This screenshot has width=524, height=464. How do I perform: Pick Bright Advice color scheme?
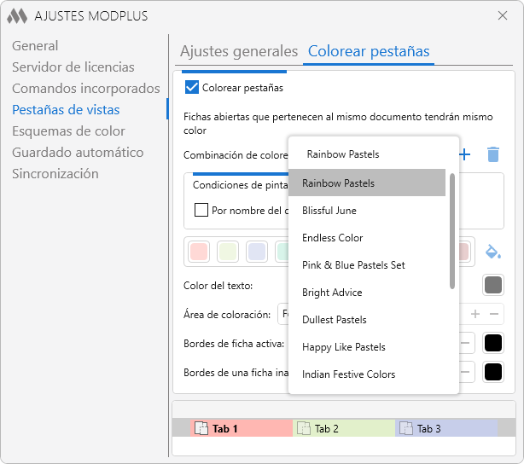click(367, 293)
